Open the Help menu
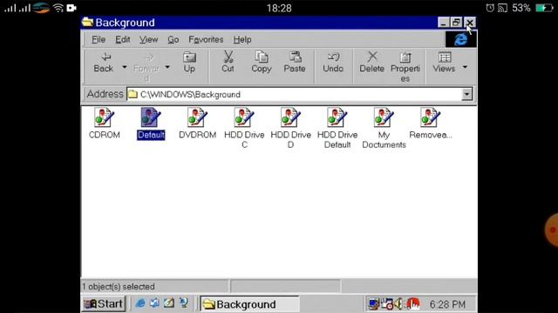The height and width of the screenshot is (313, 558). click(x=242, y=40)
